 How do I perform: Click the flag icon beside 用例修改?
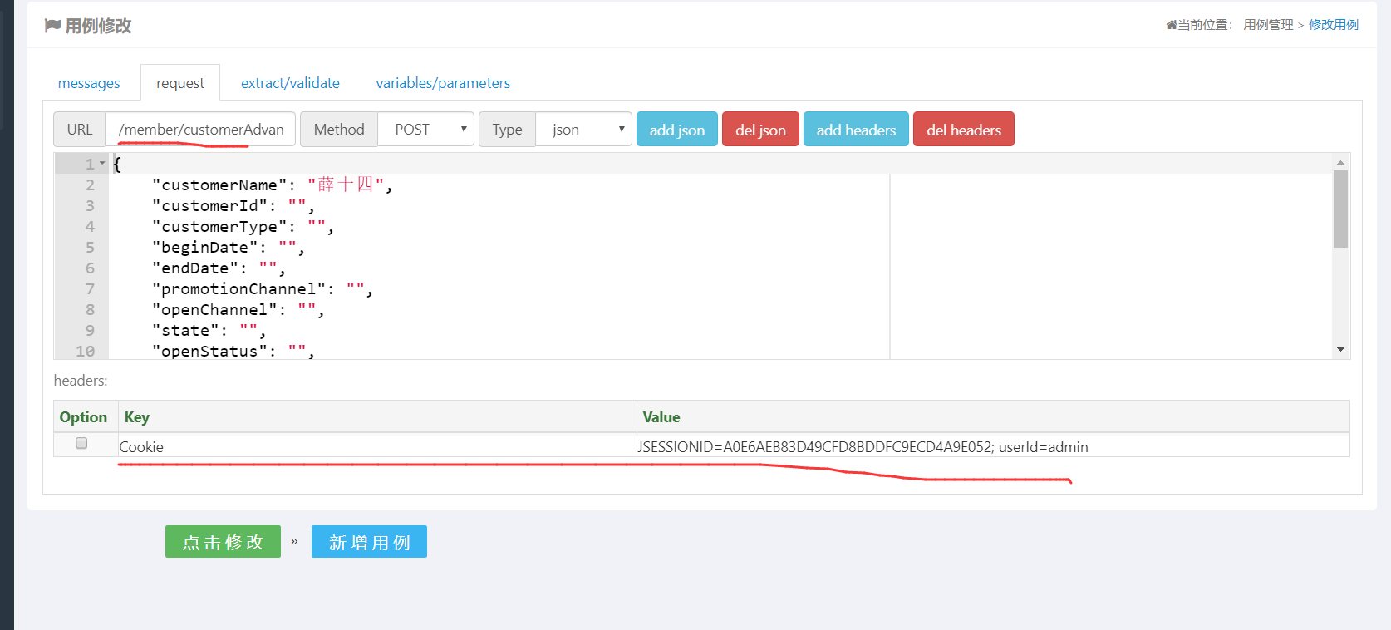click(x=52, y=26)
